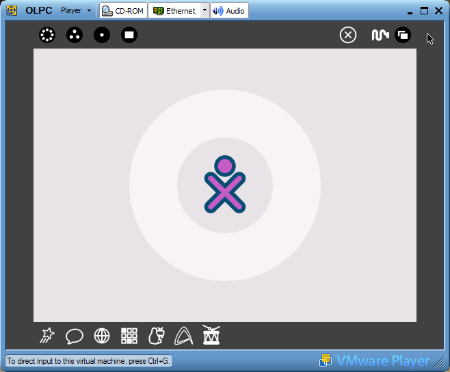450x372 pixels.
Task: Launch the grid squares activity
Action: pyautogui.click(x=129, y=336)
